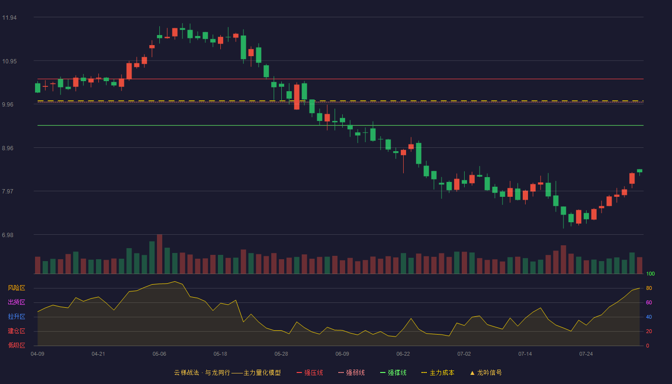Click the 风险区 zone label
672x384 pixels.
click(16, 288)
